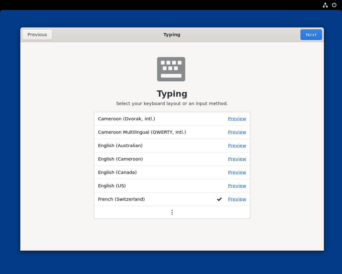Open the network status icon
The width and height of the screenshot is (342, 274).
(x=325, y=5)
